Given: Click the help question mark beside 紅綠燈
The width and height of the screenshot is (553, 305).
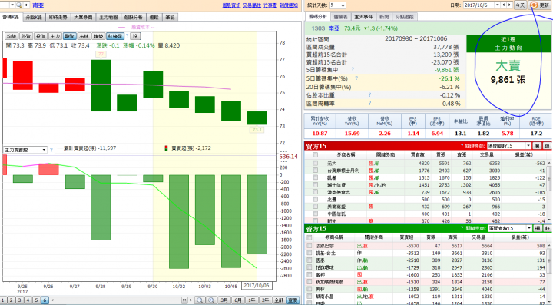Looking at the screenshot, I should [x=127, y=36].
